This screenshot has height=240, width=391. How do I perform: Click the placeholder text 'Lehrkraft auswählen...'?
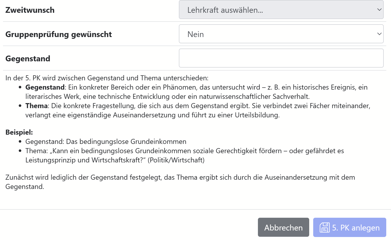pyautogui.click(x=224, y=10)
